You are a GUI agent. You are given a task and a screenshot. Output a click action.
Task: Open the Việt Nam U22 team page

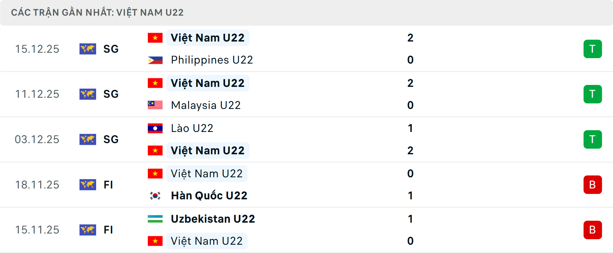point(208,37)
